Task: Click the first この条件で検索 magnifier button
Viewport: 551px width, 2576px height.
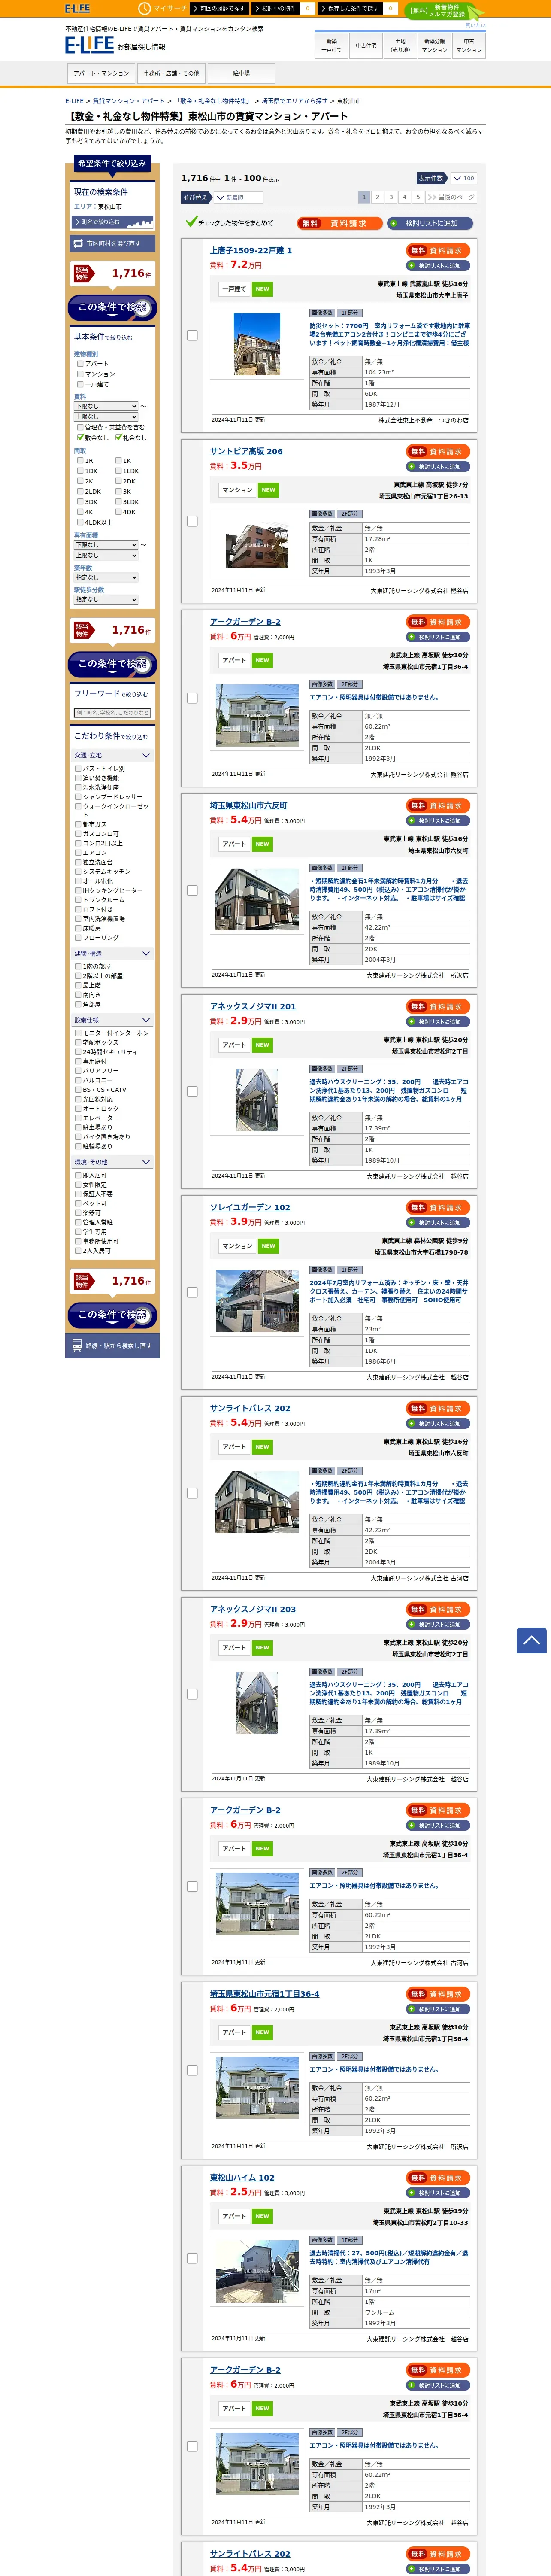Action: point(112,307)
